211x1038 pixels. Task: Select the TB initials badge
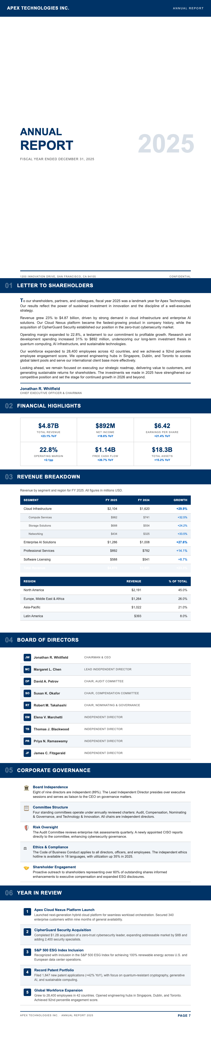point(27,729)
